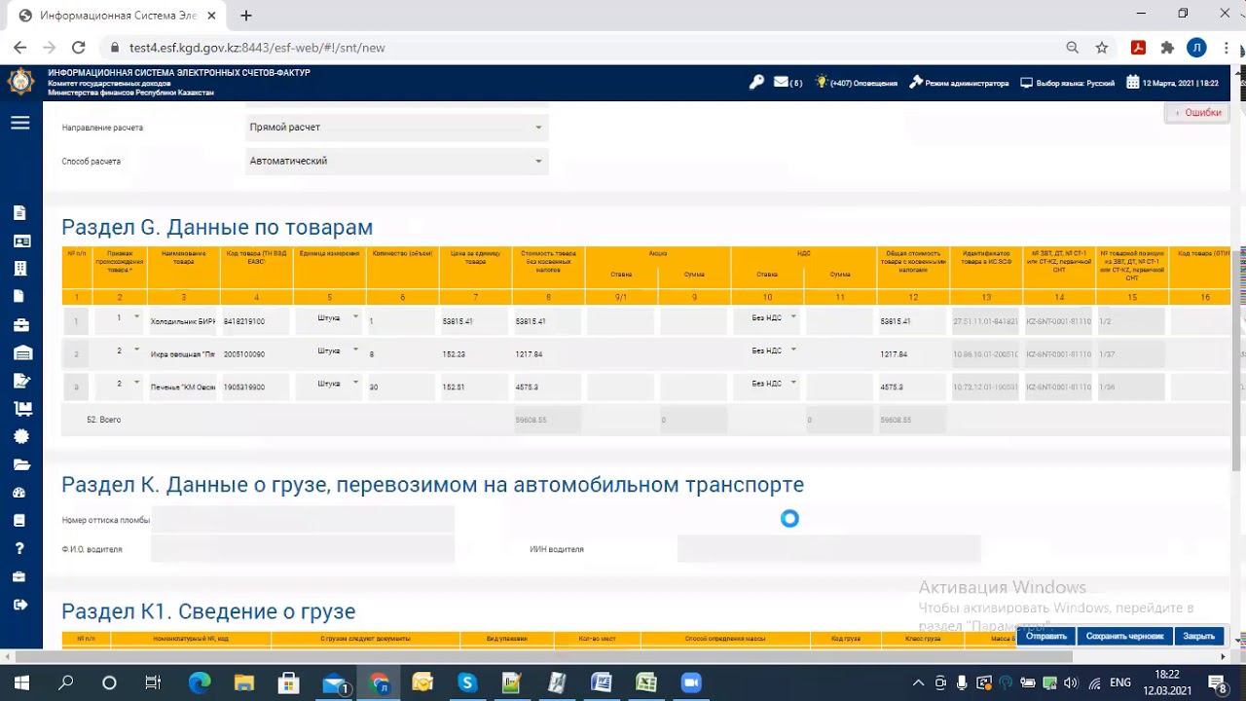Open Windows Start menu
The height and width of the screenshot is (701, 1246).
pyautogui.click(x=21, y=683)
